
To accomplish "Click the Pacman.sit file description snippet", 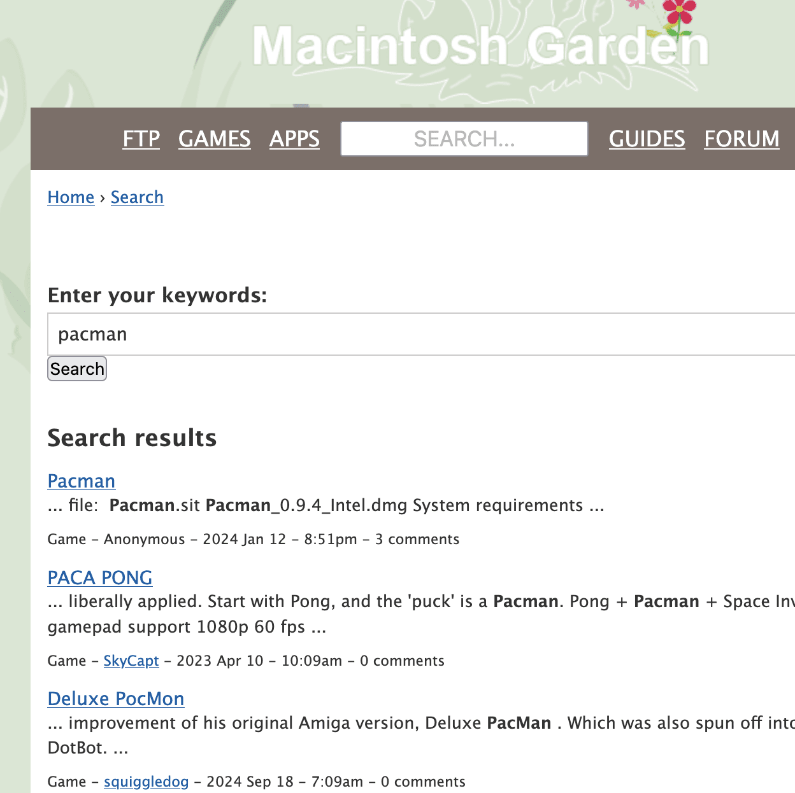I will click(326, 505).
